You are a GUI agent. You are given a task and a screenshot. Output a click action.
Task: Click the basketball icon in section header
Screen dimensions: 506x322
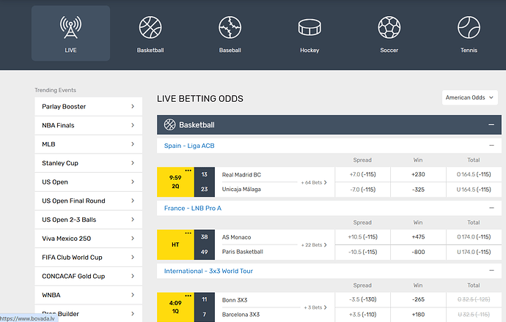170,125
